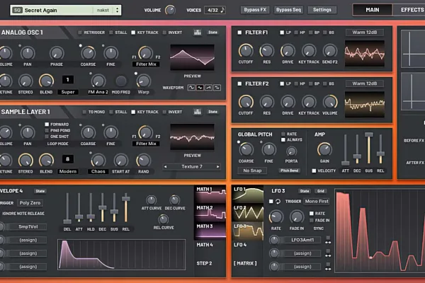The image size is (425, 283).
Task: Enable To Mono in Sample Layer 1
Action: 84,112
